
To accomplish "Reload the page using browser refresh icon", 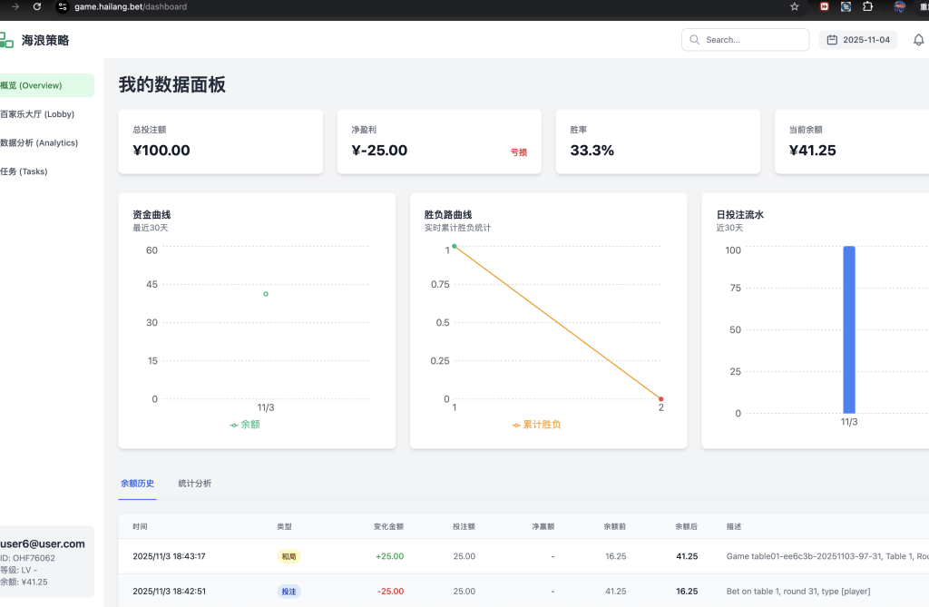I will pos(36,6).
